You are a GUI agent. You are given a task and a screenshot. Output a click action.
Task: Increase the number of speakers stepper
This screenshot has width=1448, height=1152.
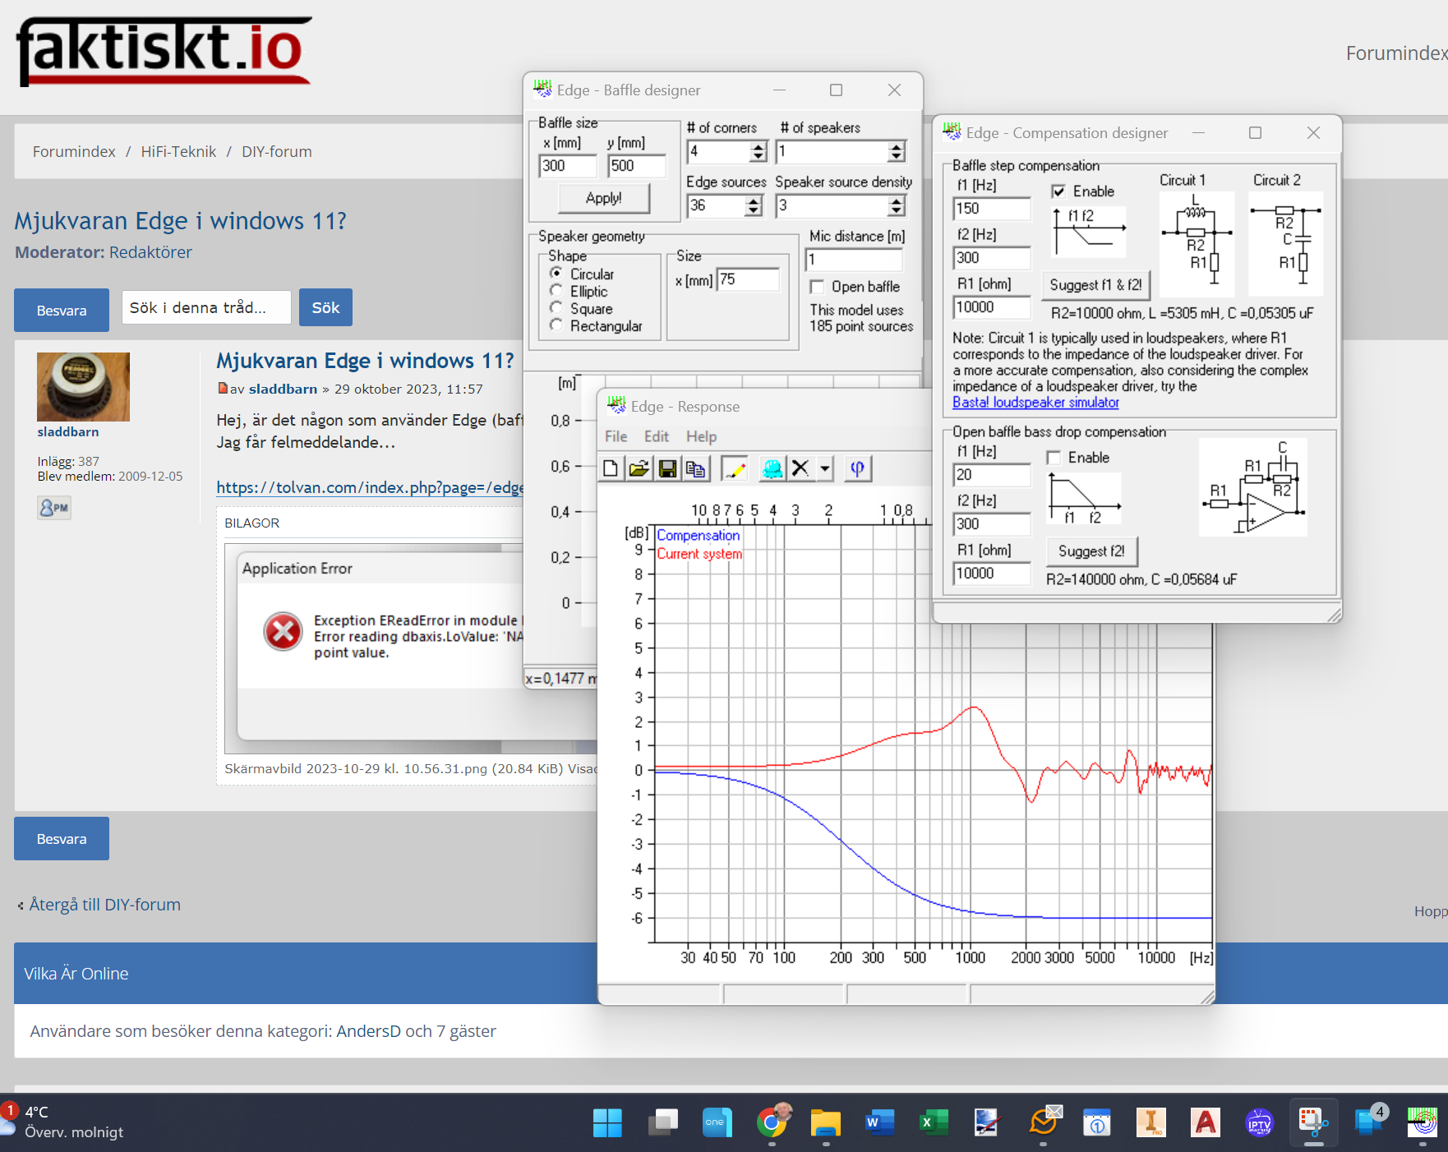(x=897, y=147)
